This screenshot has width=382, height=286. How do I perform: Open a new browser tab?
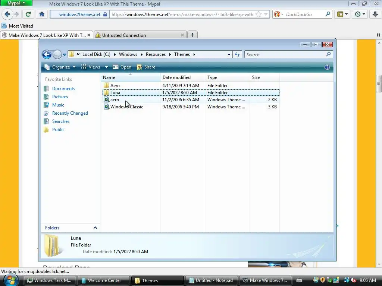192,35
